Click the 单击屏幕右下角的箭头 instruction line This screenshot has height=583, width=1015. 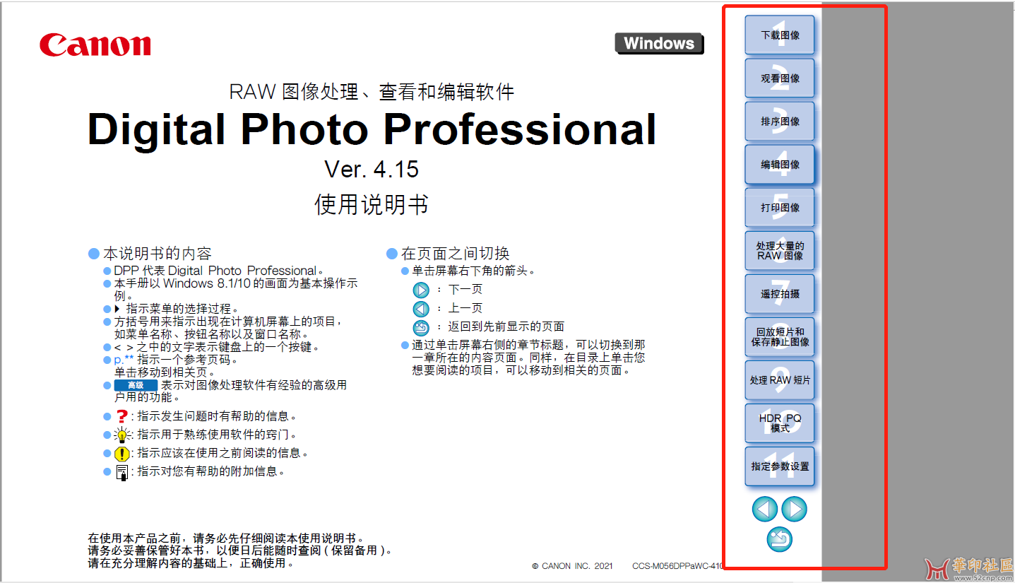(474, 271)
